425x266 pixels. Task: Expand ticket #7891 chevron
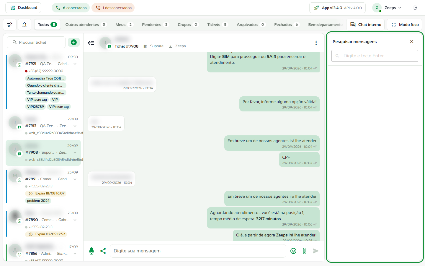pyautogui.click(x=75, y=179)
